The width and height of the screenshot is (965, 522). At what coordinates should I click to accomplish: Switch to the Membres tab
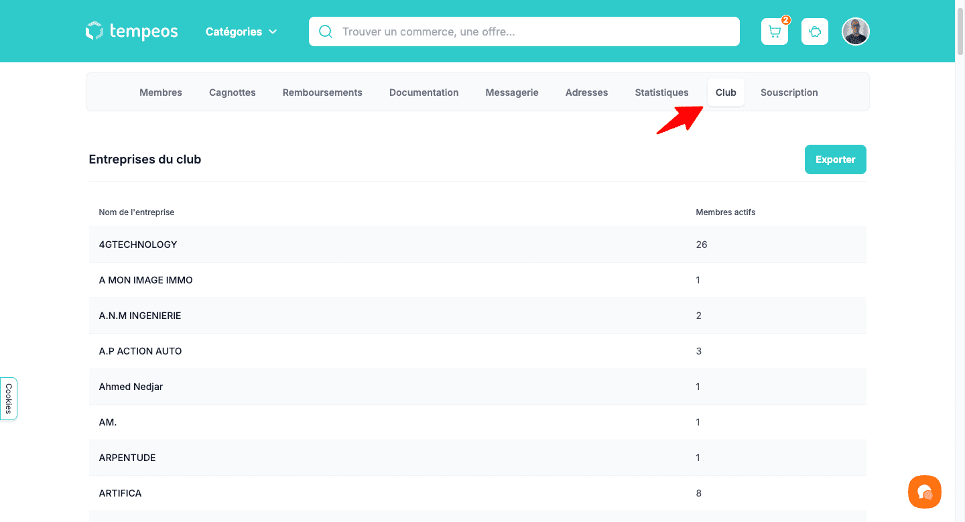click(x=161, y=92)
